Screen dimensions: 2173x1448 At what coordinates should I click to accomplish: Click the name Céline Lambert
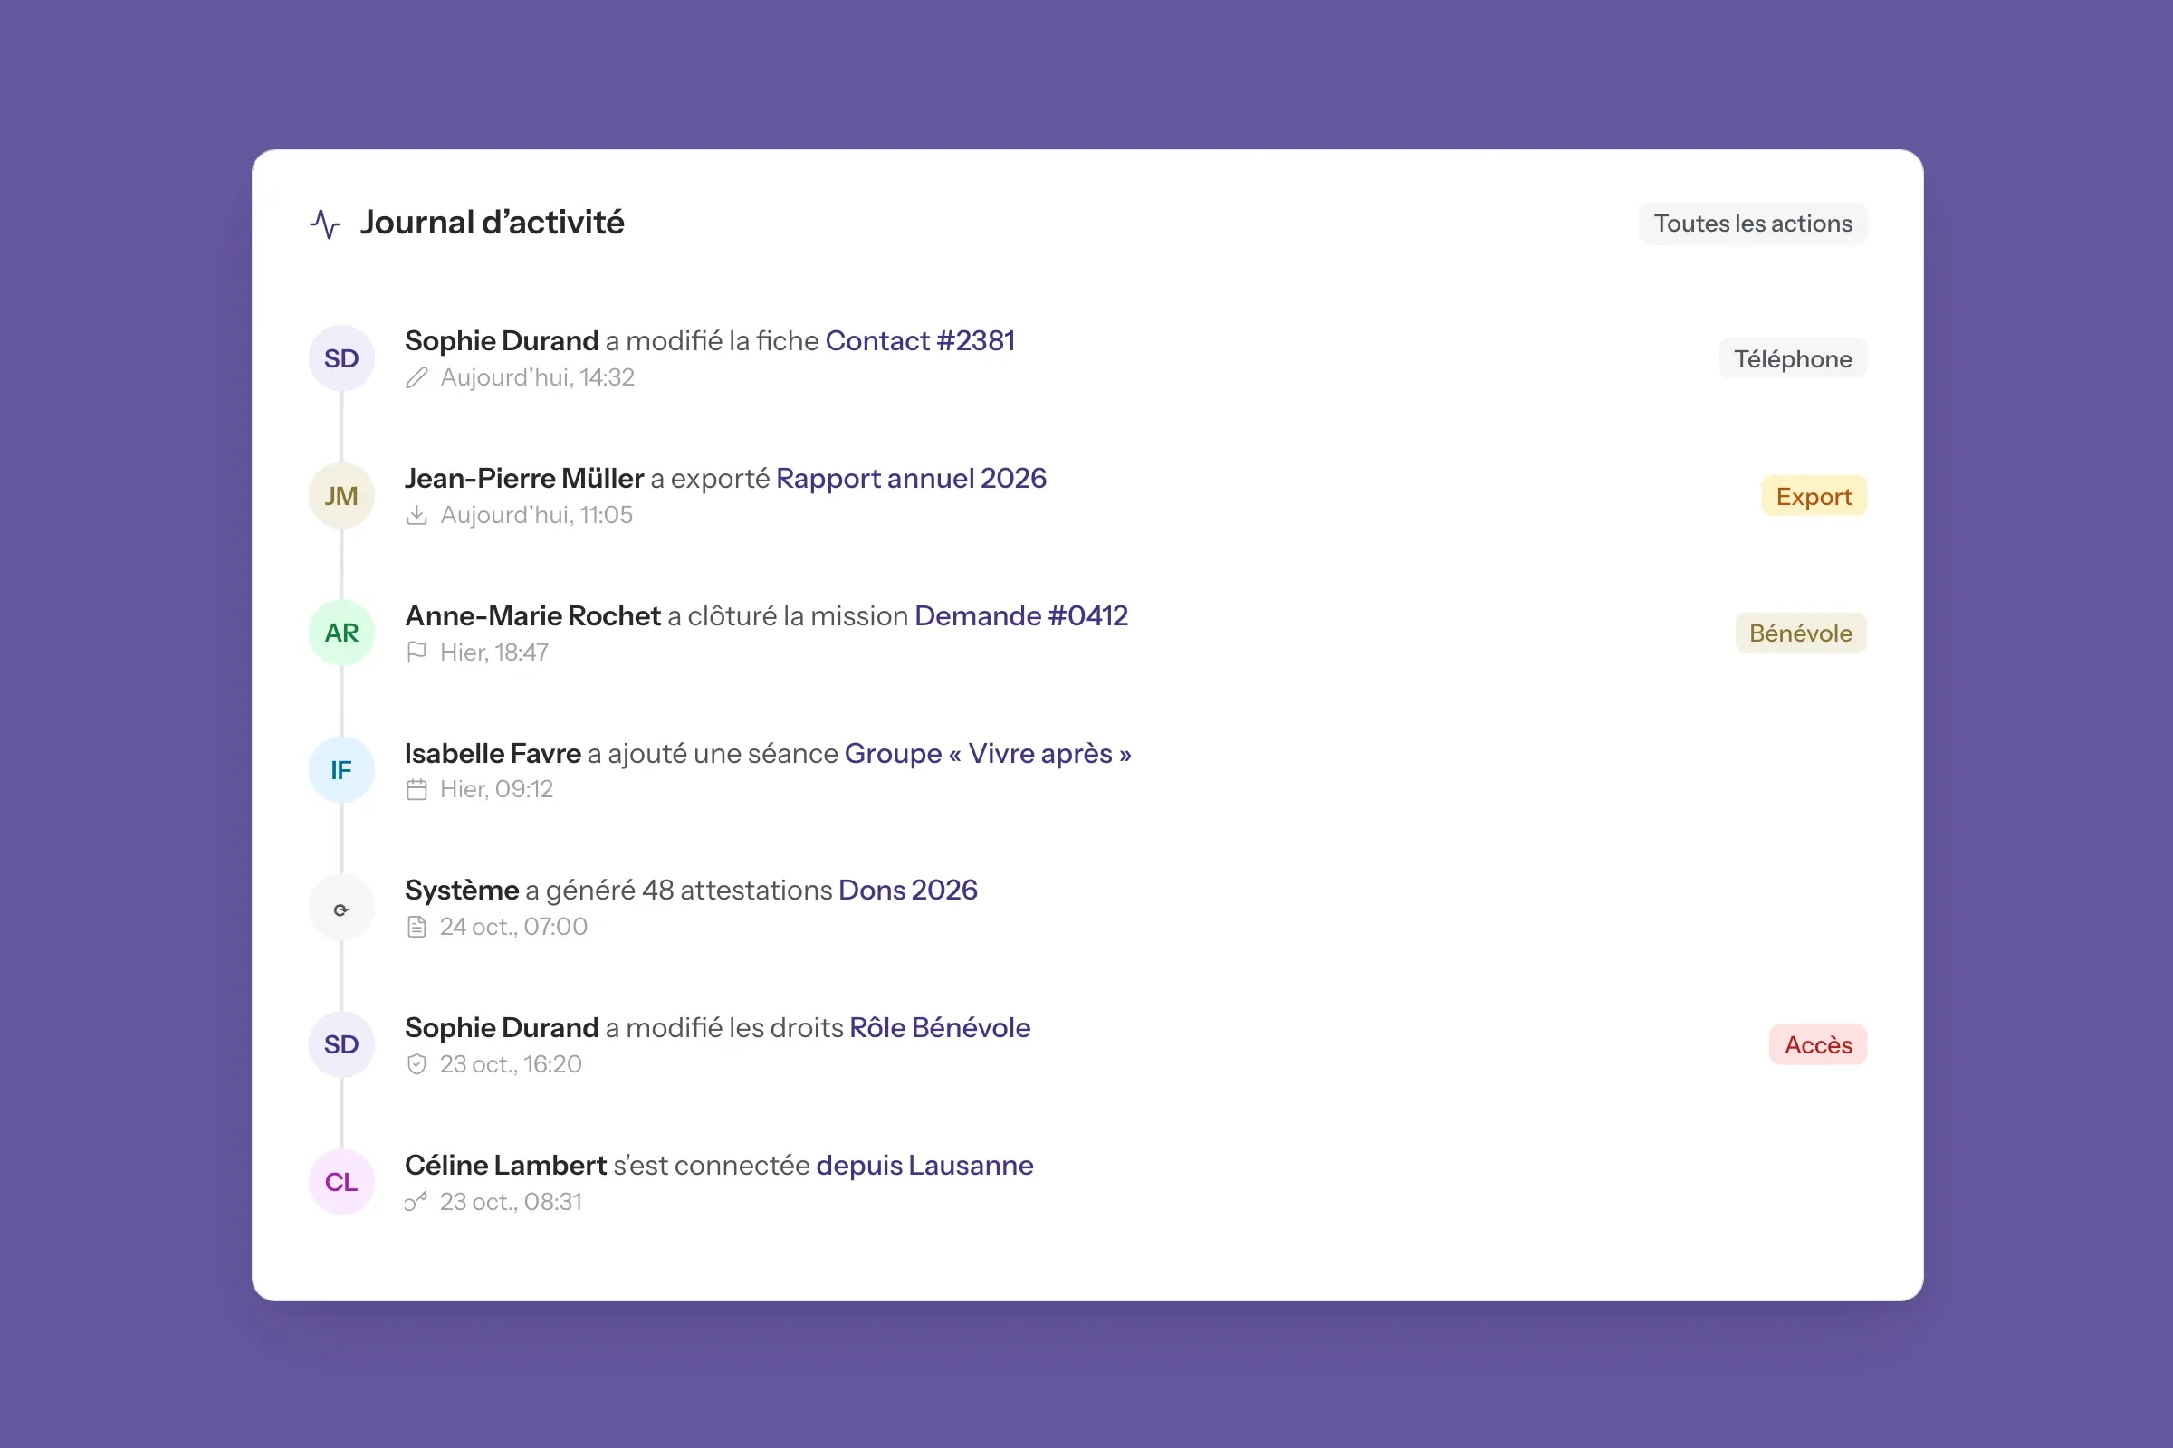[505, 1166]
